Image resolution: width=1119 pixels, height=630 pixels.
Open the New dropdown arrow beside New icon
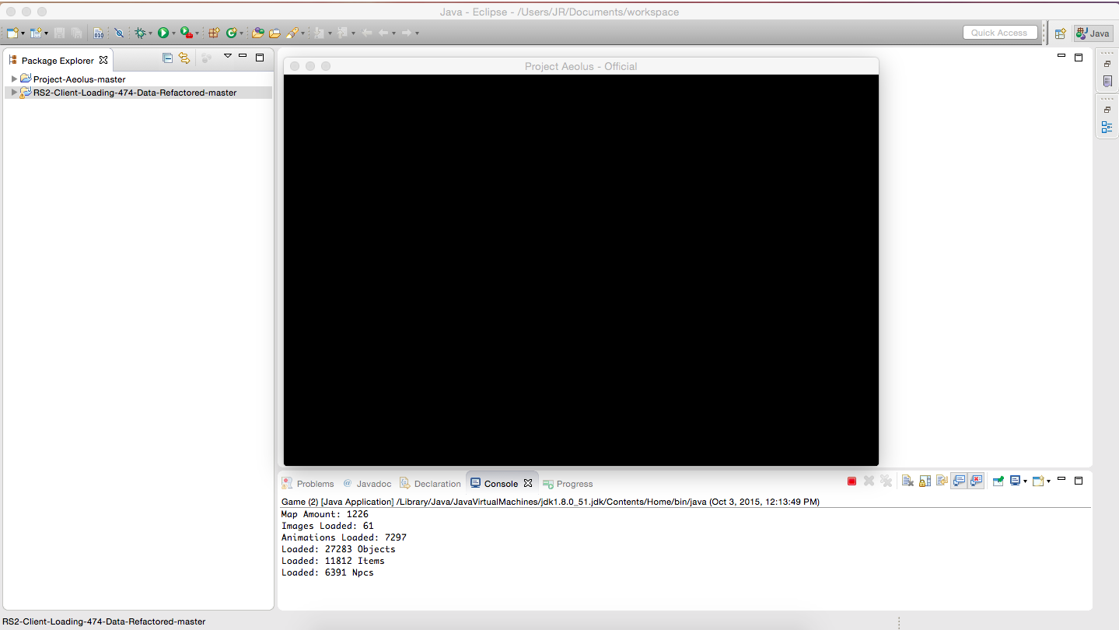click(x=23, y=33)
